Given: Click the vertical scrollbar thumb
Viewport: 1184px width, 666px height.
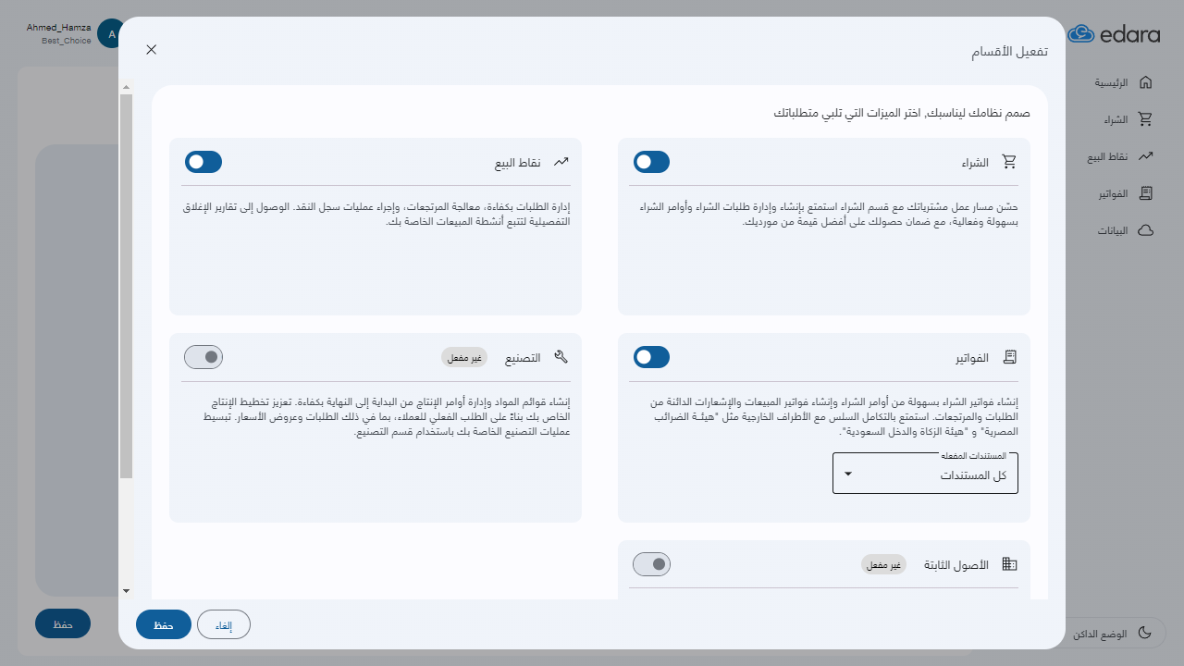Looking at the screenshot, I should pos(126,287).
